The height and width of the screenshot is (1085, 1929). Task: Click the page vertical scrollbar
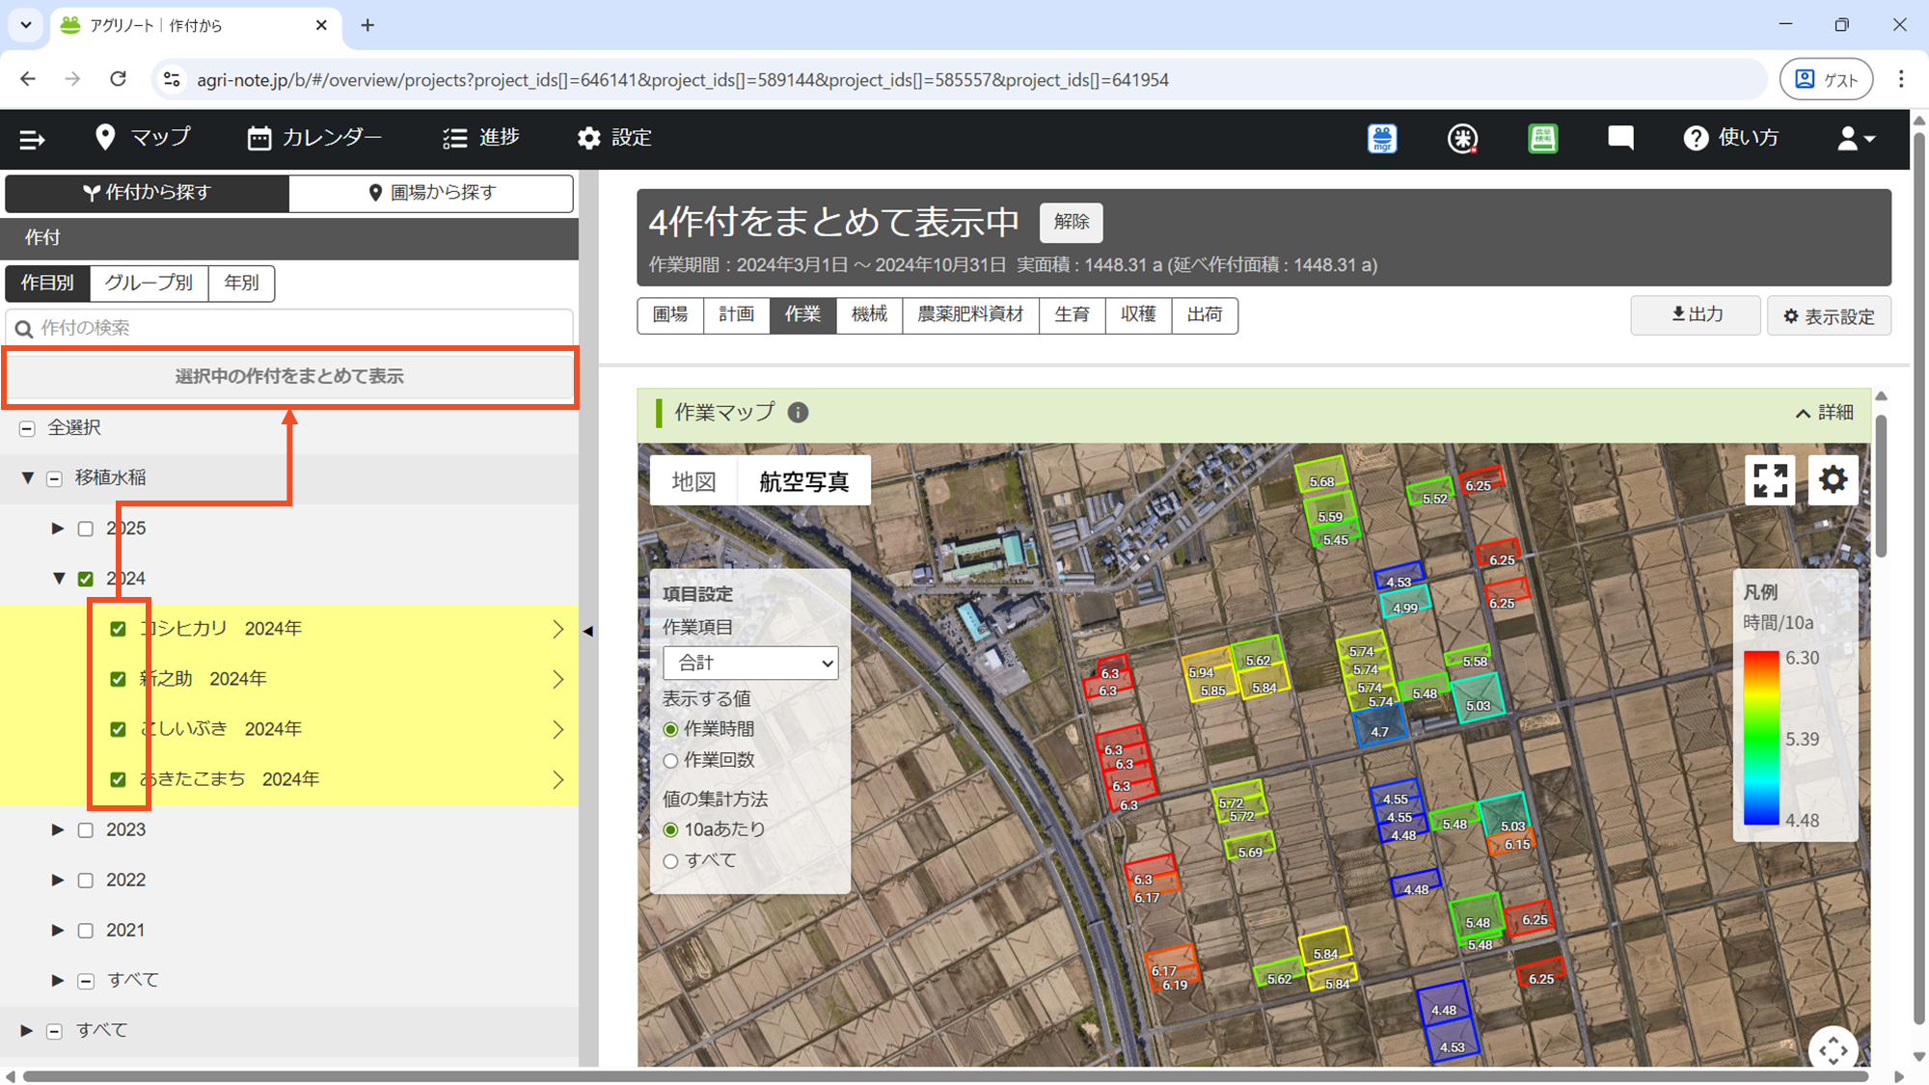pyautogui.click(x=1919, y=579)
